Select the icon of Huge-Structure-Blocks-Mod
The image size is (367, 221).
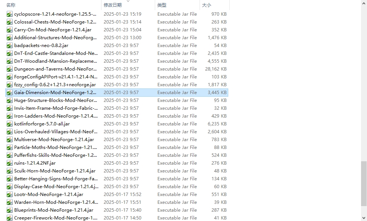coord(9,100)
